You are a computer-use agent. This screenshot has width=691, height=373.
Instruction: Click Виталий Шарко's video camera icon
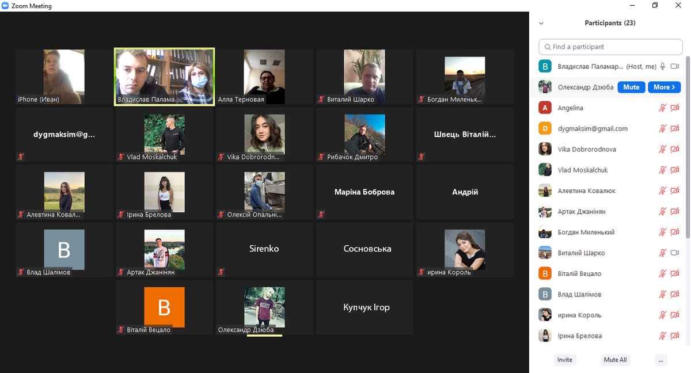[x=675, y=253]
